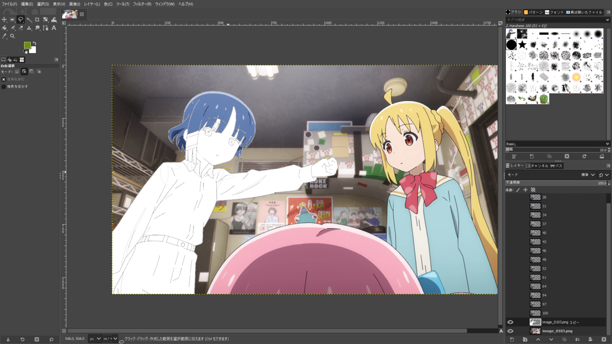Image resolution: width=612 pixels, height=344 pixels.
Task: Hide the image_0103.png コピー layer
Action: point(510,322)
